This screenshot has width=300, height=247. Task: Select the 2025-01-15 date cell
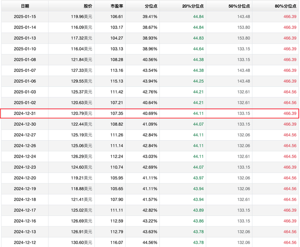click(x=25, y=16)
